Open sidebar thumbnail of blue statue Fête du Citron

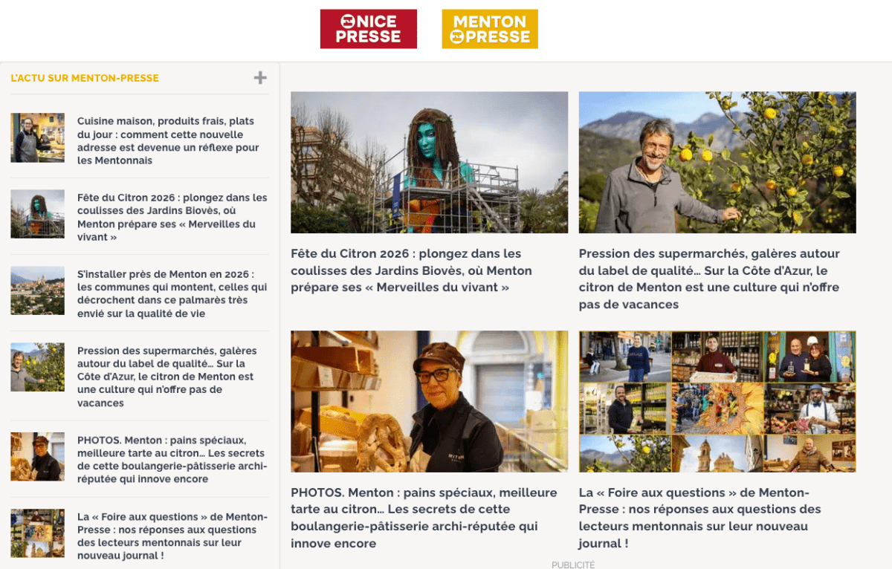[38, 214]
